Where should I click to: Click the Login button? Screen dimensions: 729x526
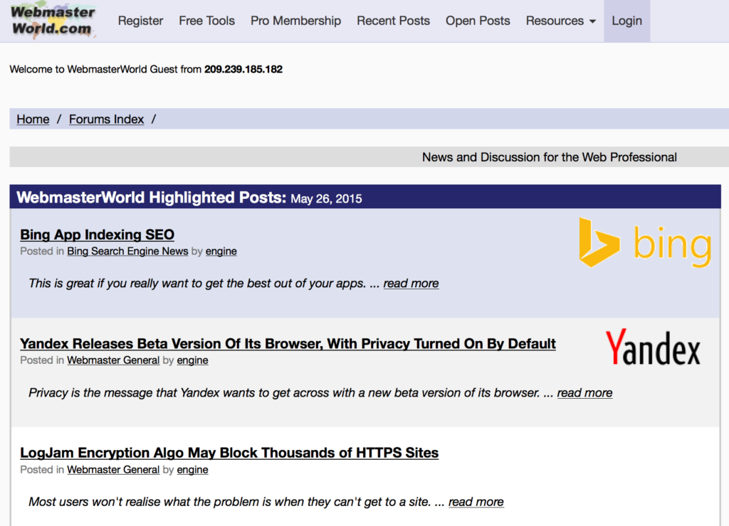click(x=626, y=21)
